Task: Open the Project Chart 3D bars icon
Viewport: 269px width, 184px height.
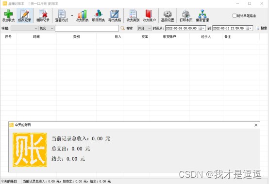Action: pos(98,16)
